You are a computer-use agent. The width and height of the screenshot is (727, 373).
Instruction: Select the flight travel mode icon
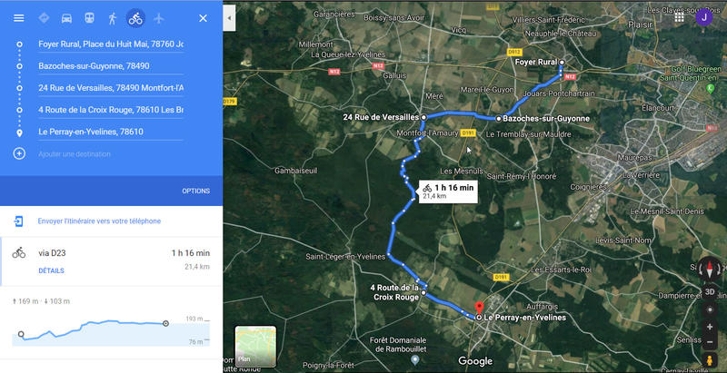[x=158, y=18]
